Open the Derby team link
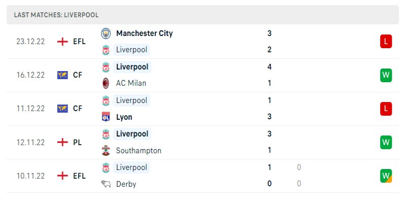The width and height of the screenshot is (406, 203). click(x=126, y=184)
